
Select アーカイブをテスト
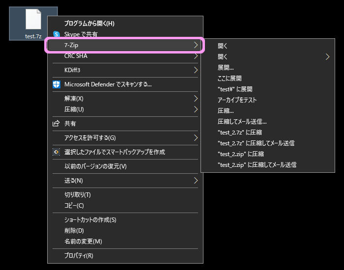click(268, 100)
